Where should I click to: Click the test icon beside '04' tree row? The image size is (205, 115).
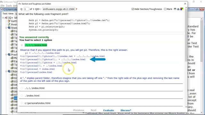click(12, 85)
